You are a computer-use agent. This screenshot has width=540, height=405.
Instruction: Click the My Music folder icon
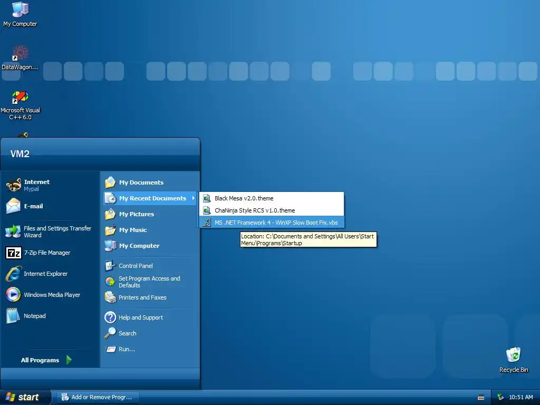coord(110,230)
